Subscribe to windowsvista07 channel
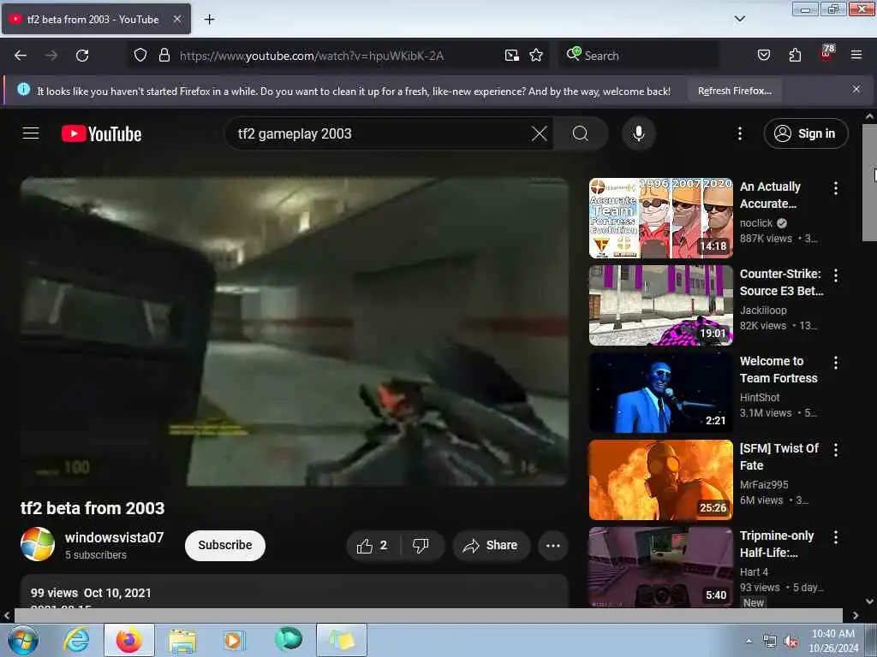The image size is (877, 657). pos(225,545)
